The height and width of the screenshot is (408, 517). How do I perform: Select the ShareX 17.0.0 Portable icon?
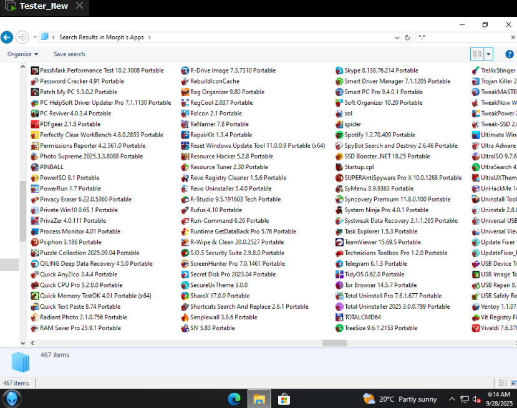[x=185, y=296]
